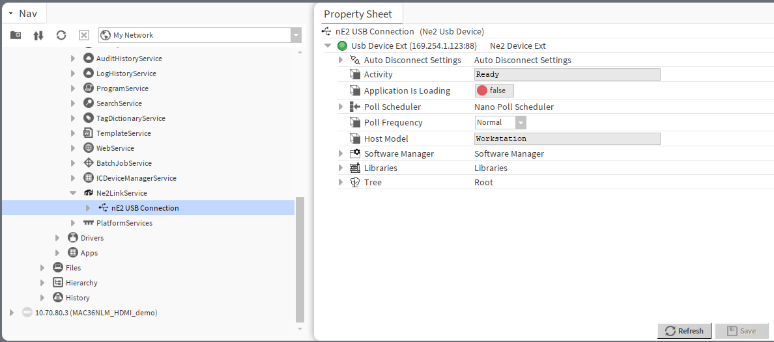Click the Drivers node icon

pyautogui.click(x=73, y=238)
